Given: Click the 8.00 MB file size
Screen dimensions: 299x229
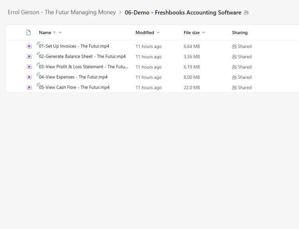Looking at the screenshot, I should click(192, 77).
